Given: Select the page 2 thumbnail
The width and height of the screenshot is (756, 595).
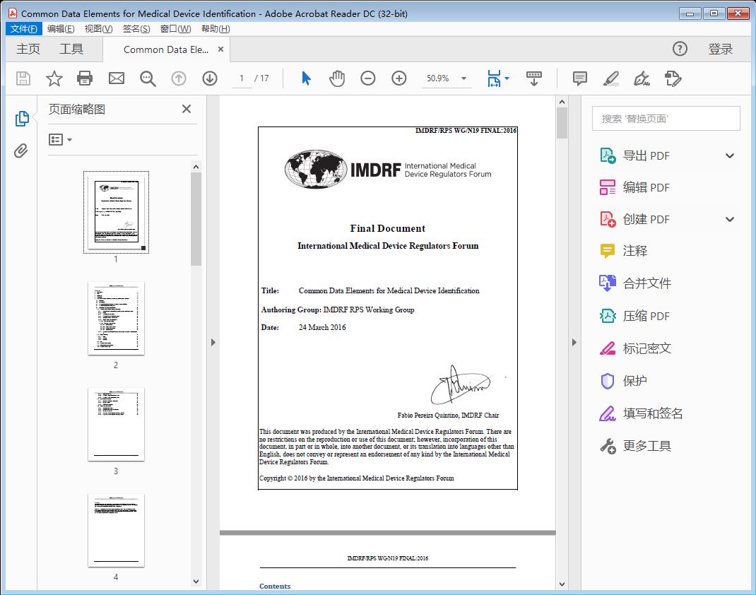Looking at the screenshot, I should 116,318.
